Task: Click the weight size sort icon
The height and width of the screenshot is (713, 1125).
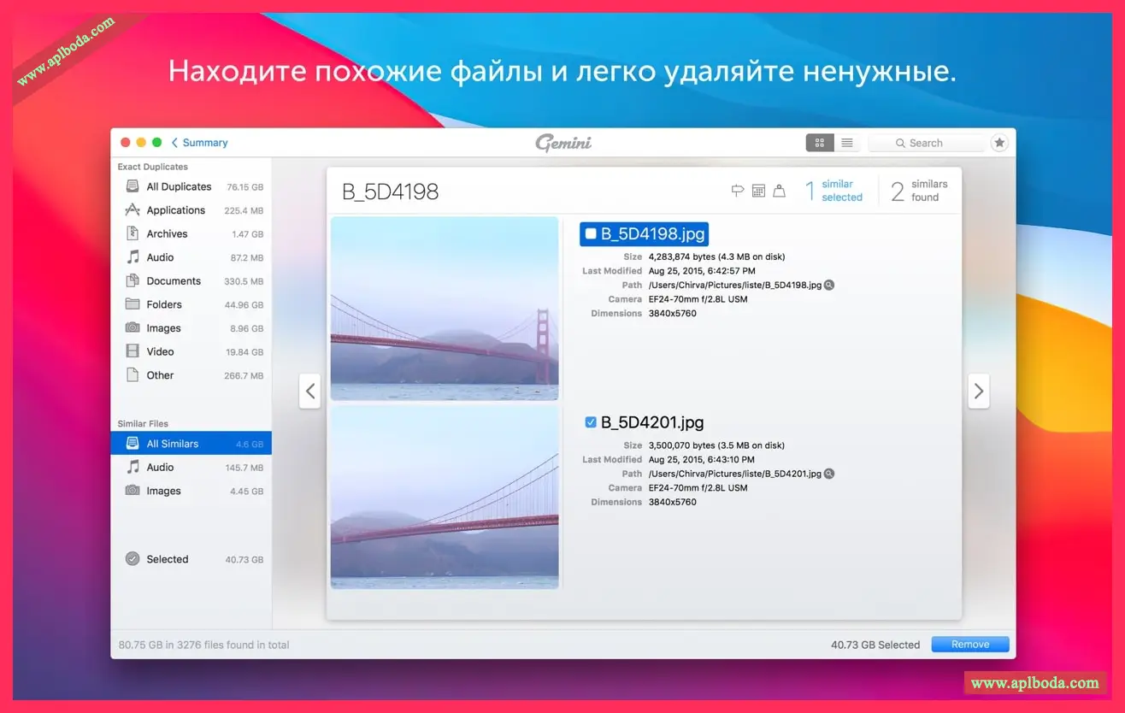Action: [779, 191]
